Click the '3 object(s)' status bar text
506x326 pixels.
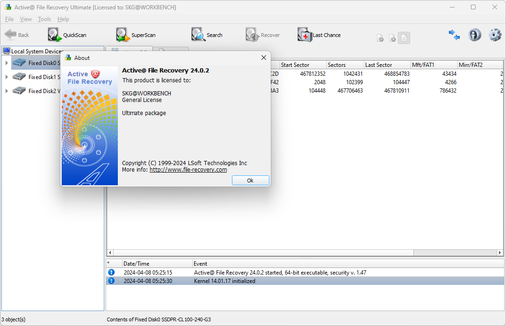(x=13, y=319)
